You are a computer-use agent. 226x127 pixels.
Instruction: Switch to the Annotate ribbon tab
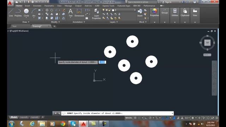coord(37,6)
